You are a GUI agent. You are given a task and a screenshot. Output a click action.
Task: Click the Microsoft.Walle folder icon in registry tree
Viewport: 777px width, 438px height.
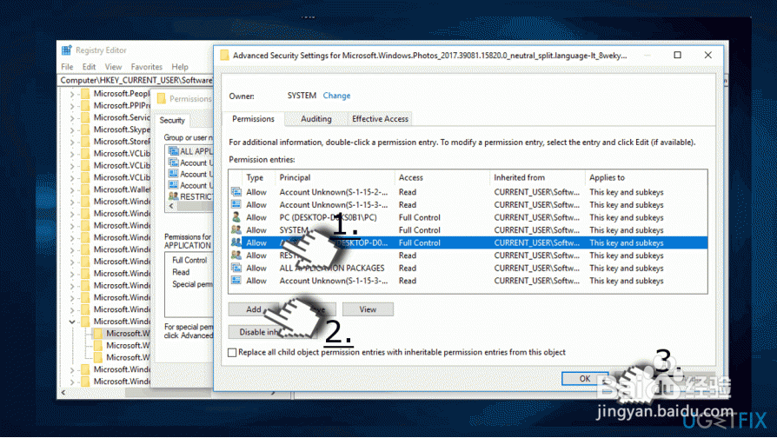(x=85, y=189)
